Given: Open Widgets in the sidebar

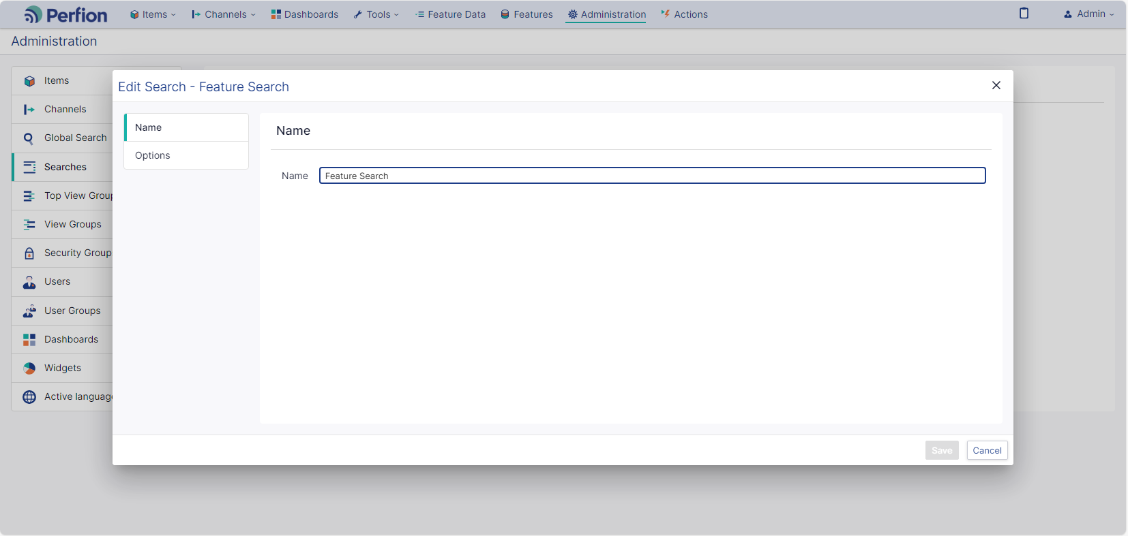Looking at the screenshot, I should (x=63, y=368).
